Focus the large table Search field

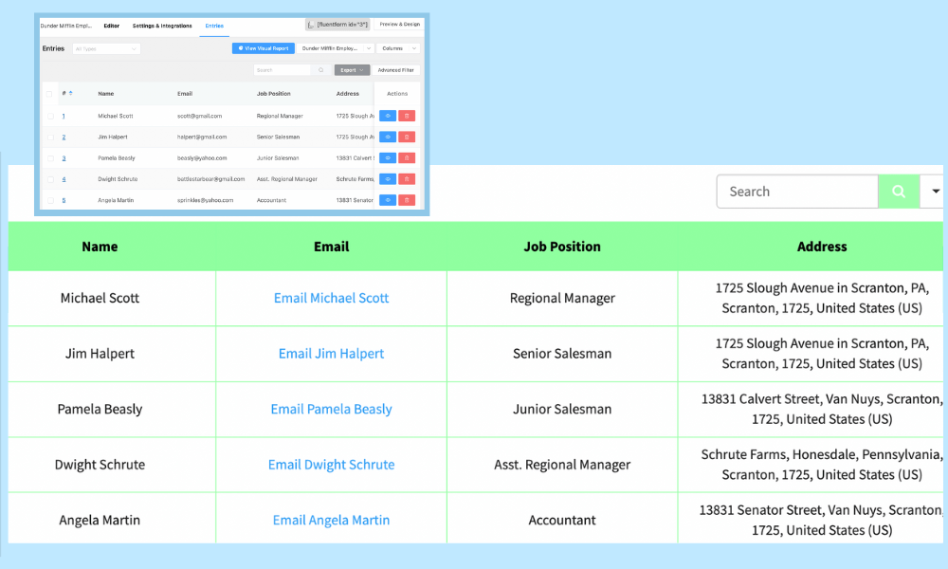(797, 192)
